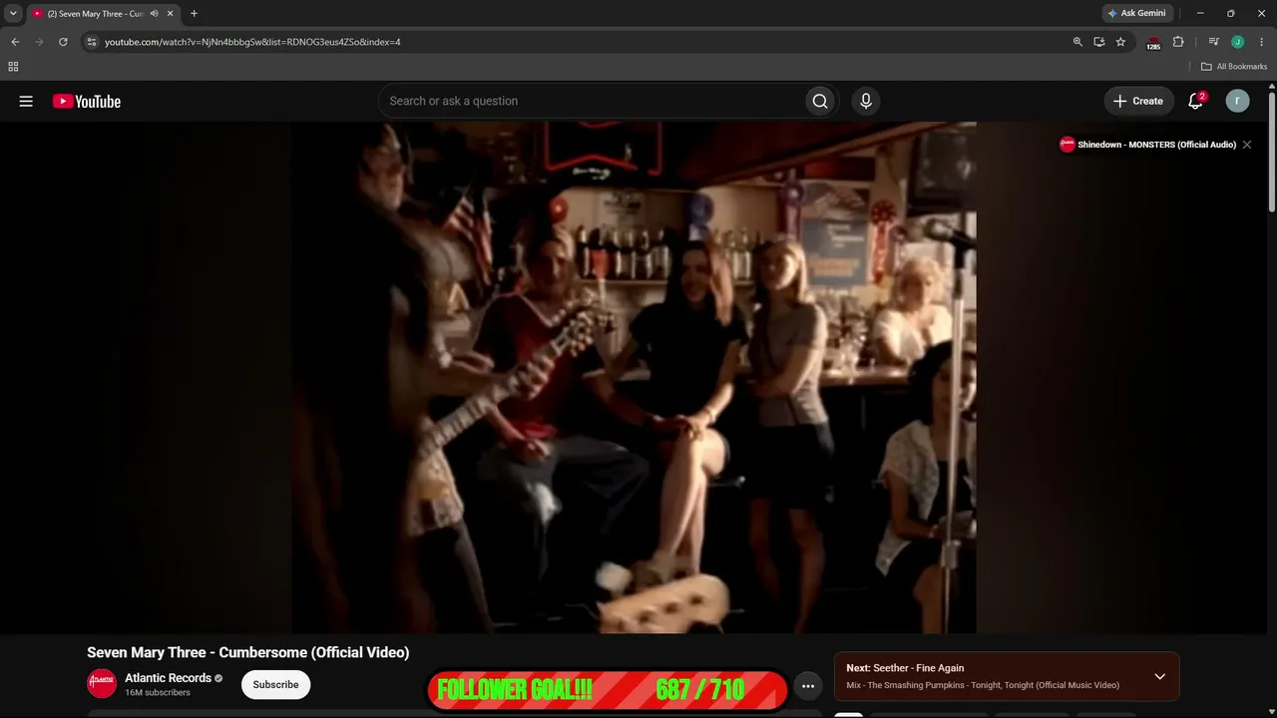Open the Chrome apps grid shortcut
The width and height of the screenshot is (1277, 718).
13,67
